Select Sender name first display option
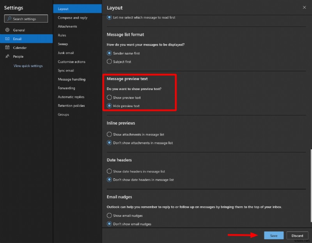This screenshot has height=243, width=312. pyautogui.click(x=109, y=53)
